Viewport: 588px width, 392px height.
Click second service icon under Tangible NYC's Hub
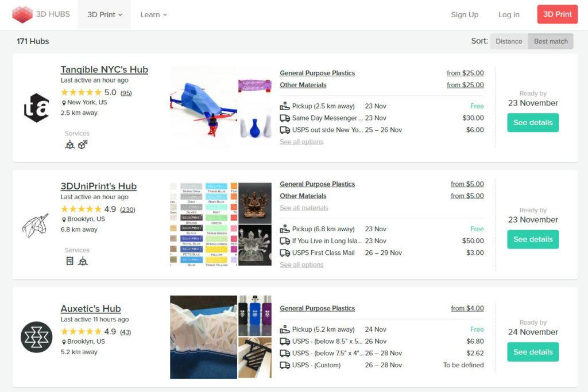click(x=83, y=145)
